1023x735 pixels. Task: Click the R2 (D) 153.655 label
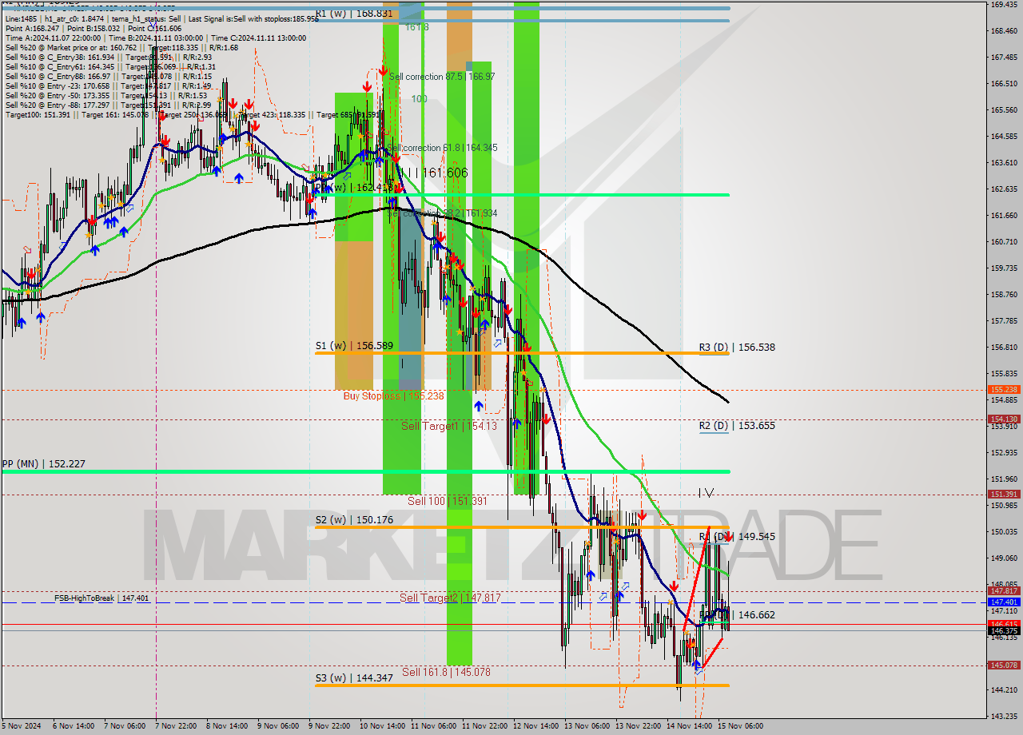coord(737,426)
